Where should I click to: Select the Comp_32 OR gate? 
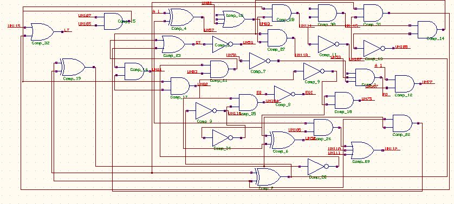(42, 32)
